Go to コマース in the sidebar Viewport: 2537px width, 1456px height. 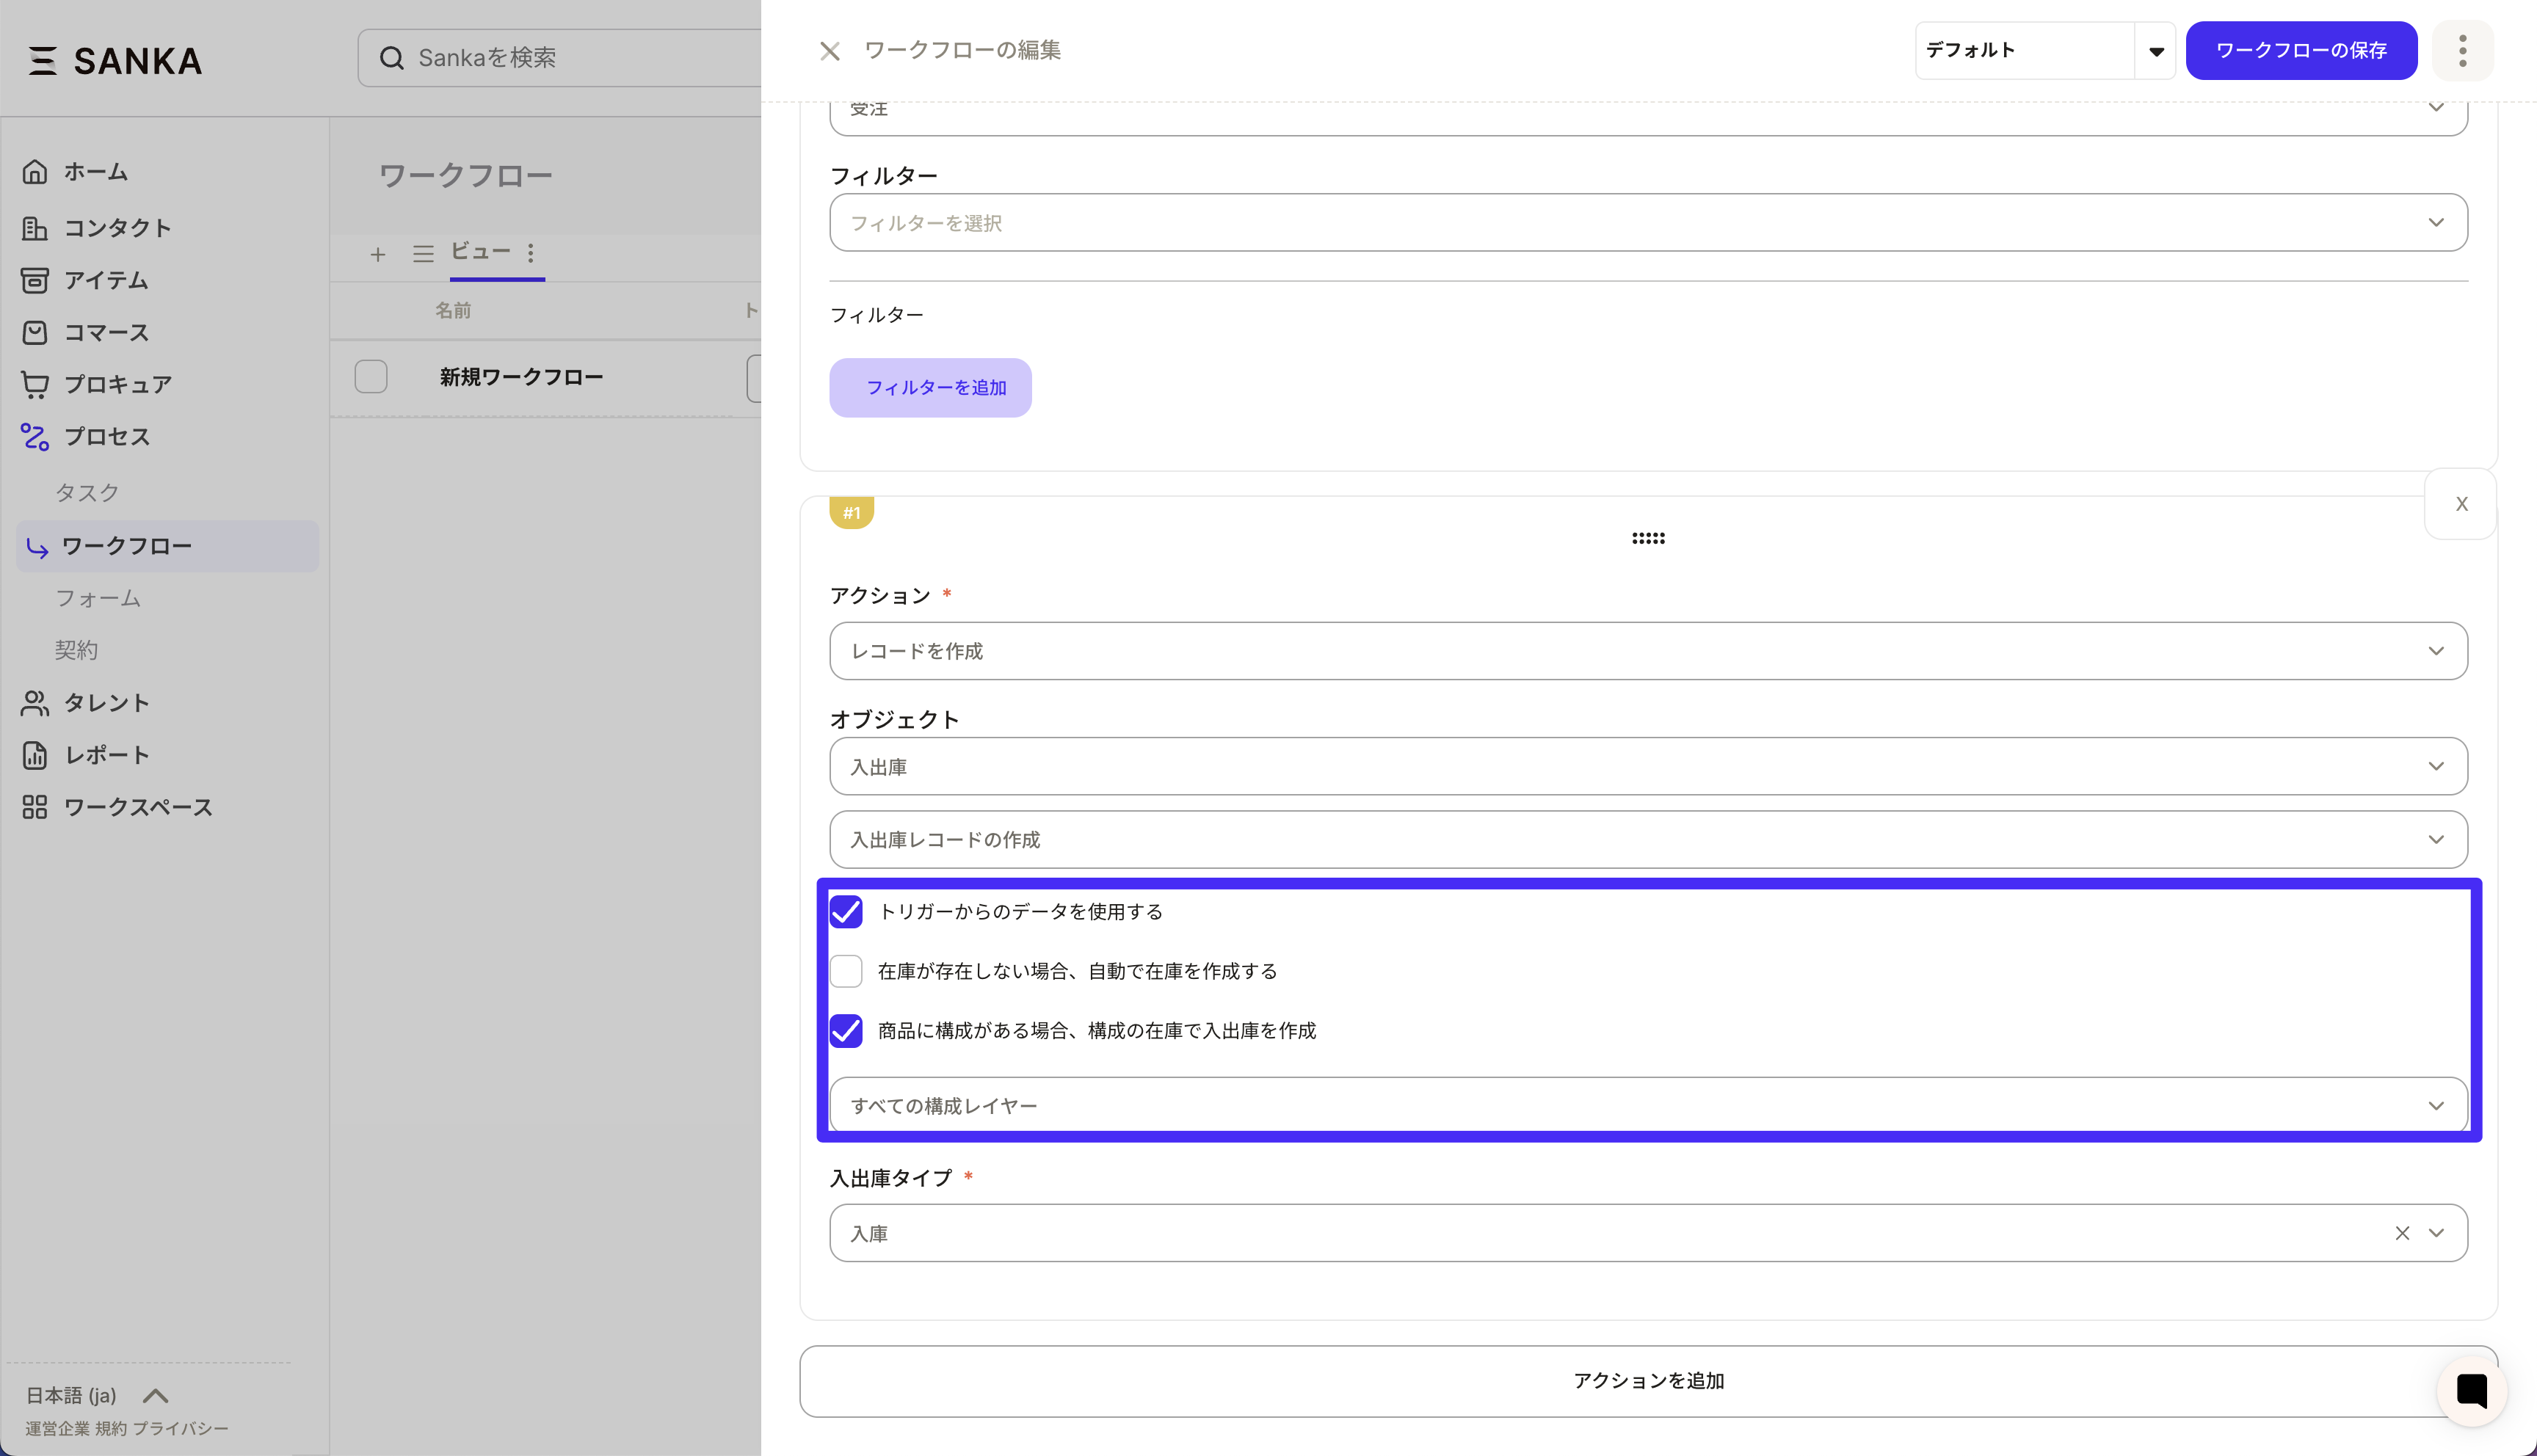tap(106, 332)
